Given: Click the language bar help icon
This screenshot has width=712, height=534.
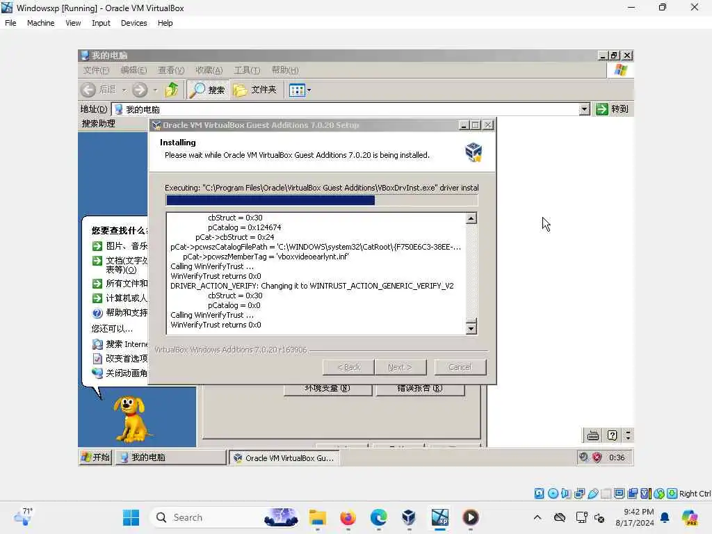Looking at the screenshot, I should tap(612, 435).
